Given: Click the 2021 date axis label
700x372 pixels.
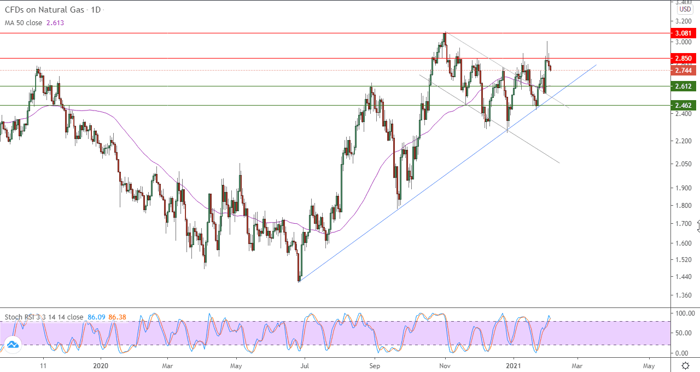Looking at the screenshot, I should coord(514,365).
